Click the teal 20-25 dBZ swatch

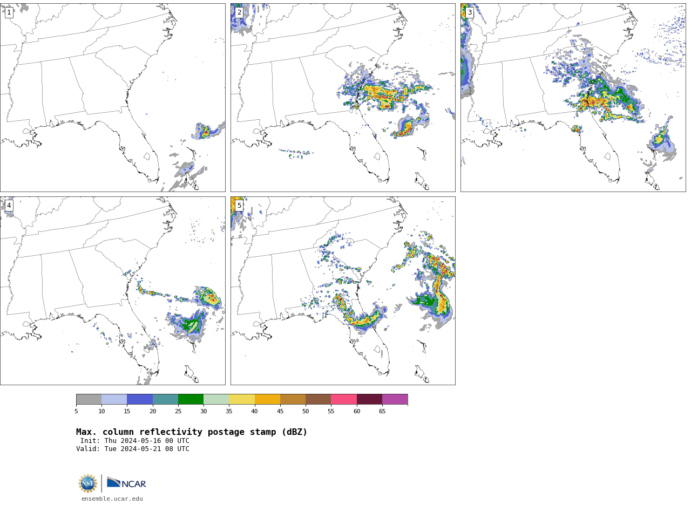click(165, 399)
